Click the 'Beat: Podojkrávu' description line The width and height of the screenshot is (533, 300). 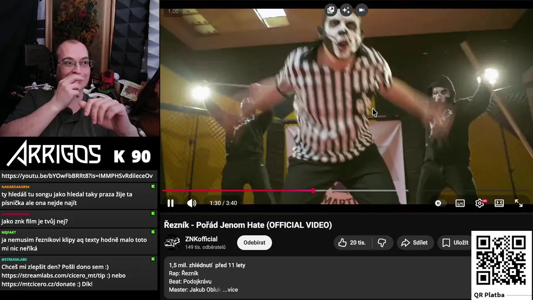tap(190, 281)
